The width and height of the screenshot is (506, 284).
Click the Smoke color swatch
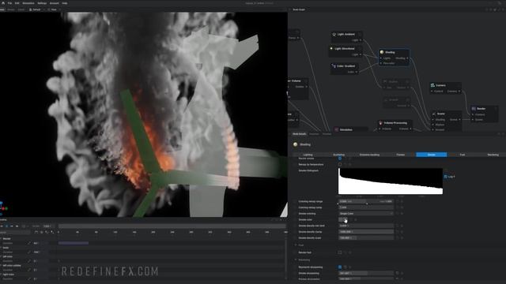pos(343,219)
